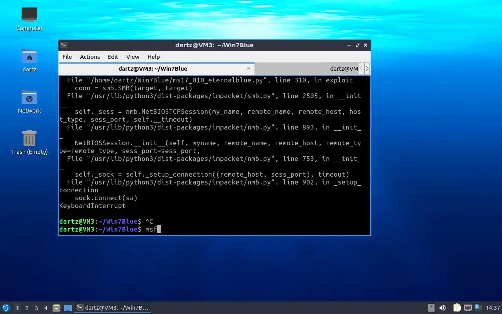This screenshot has width=502, height=314.
Task: Click the wired network tray icon
Action: click(467, 308)
